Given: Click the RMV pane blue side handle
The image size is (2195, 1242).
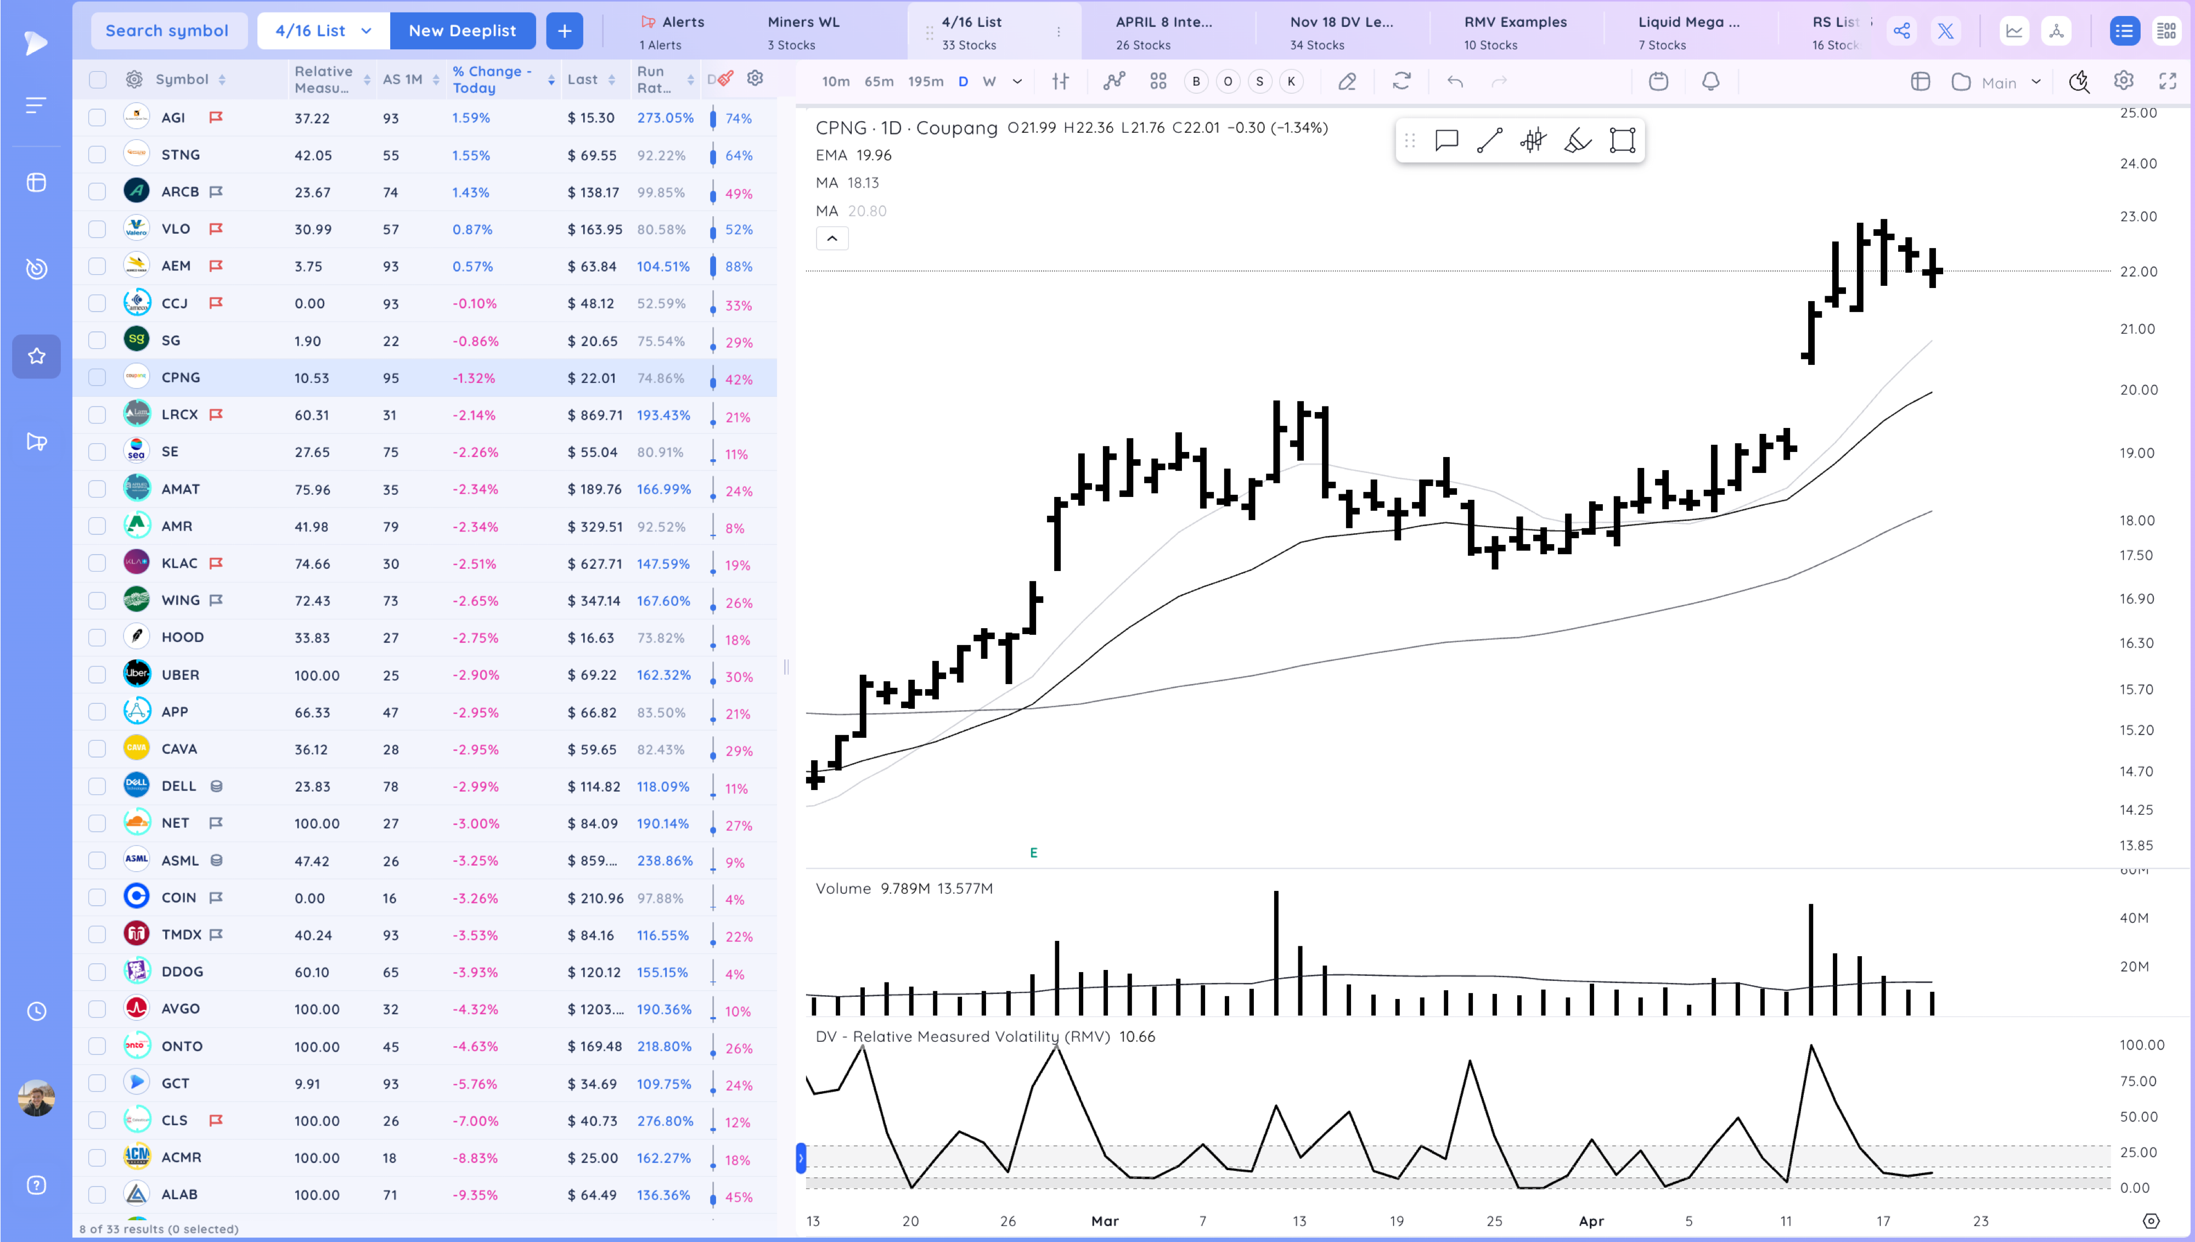Looking at the screenshot, I should click(x=801, y=1158).
